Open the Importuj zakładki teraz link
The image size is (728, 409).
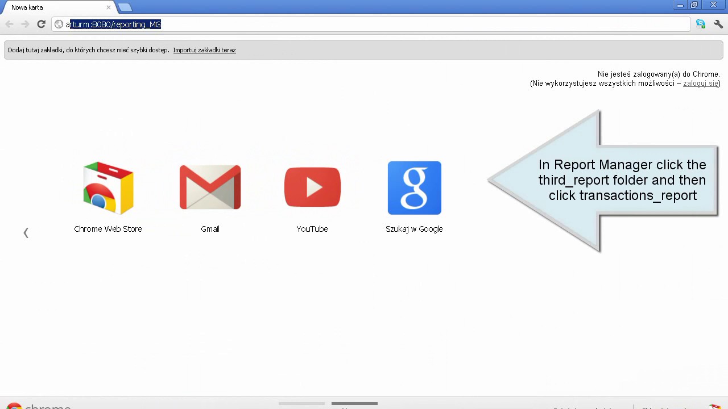(x=204, y=50)
